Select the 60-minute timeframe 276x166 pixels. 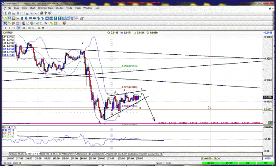coord(29,28)
